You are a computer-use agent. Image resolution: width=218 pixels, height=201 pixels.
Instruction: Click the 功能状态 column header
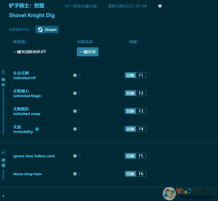tap(85, 42)
